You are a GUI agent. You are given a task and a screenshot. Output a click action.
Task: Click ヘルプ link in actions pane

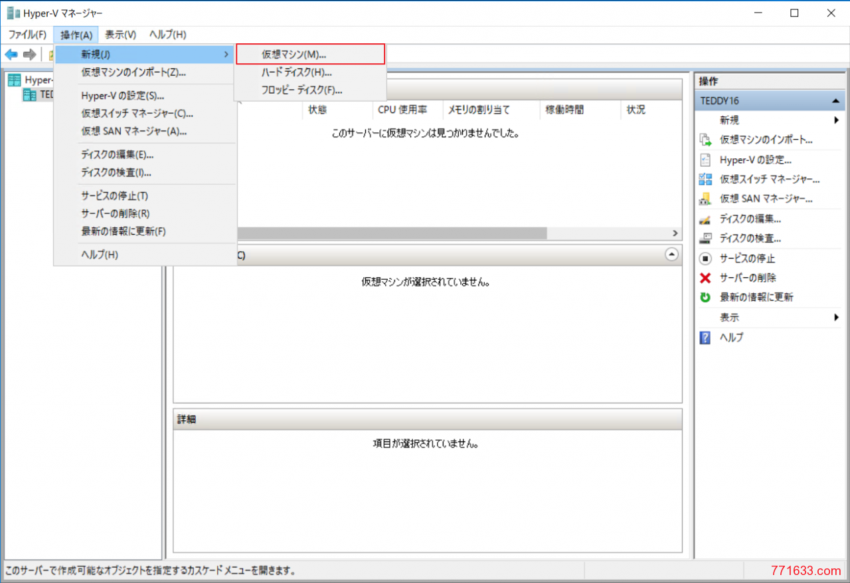tap(732, 337)
